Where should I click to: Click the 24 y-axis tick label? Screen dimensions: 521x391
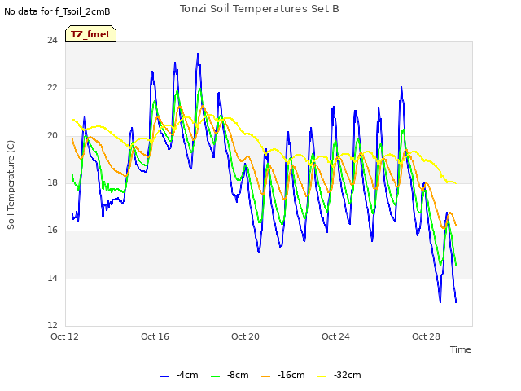click(52, 40)
